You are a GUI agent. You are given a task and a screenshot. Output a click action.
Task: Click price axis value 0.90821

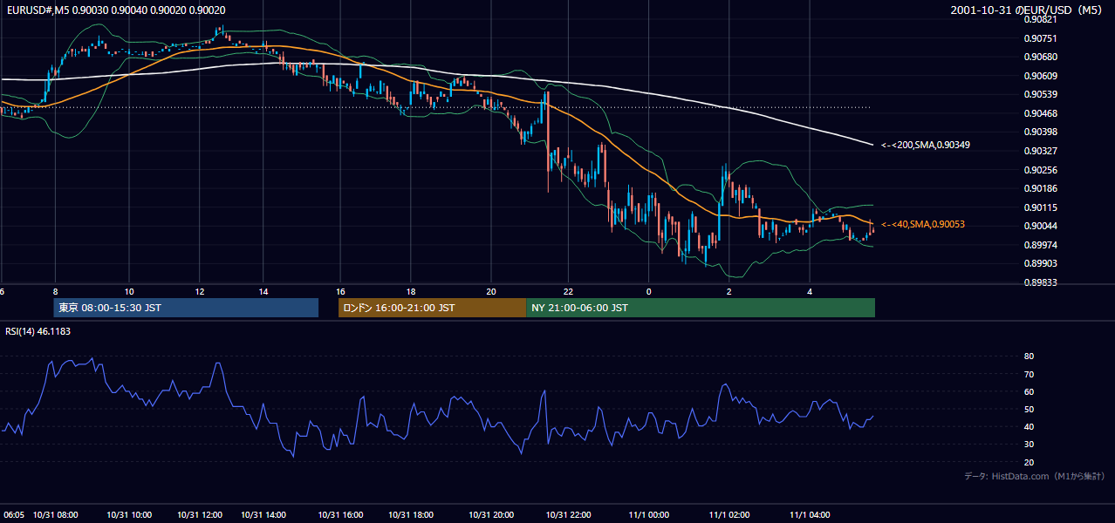click(x=1041, y=19)
